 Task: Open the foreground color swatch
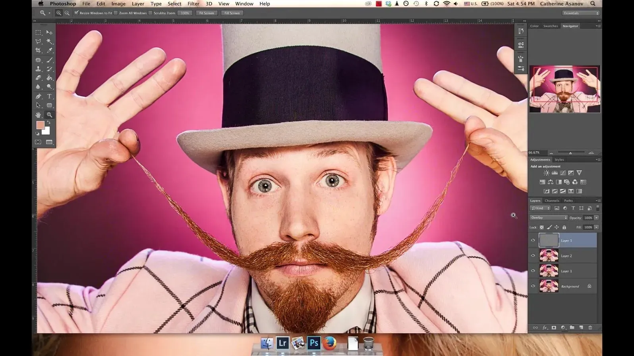click(x=40, y=125)
